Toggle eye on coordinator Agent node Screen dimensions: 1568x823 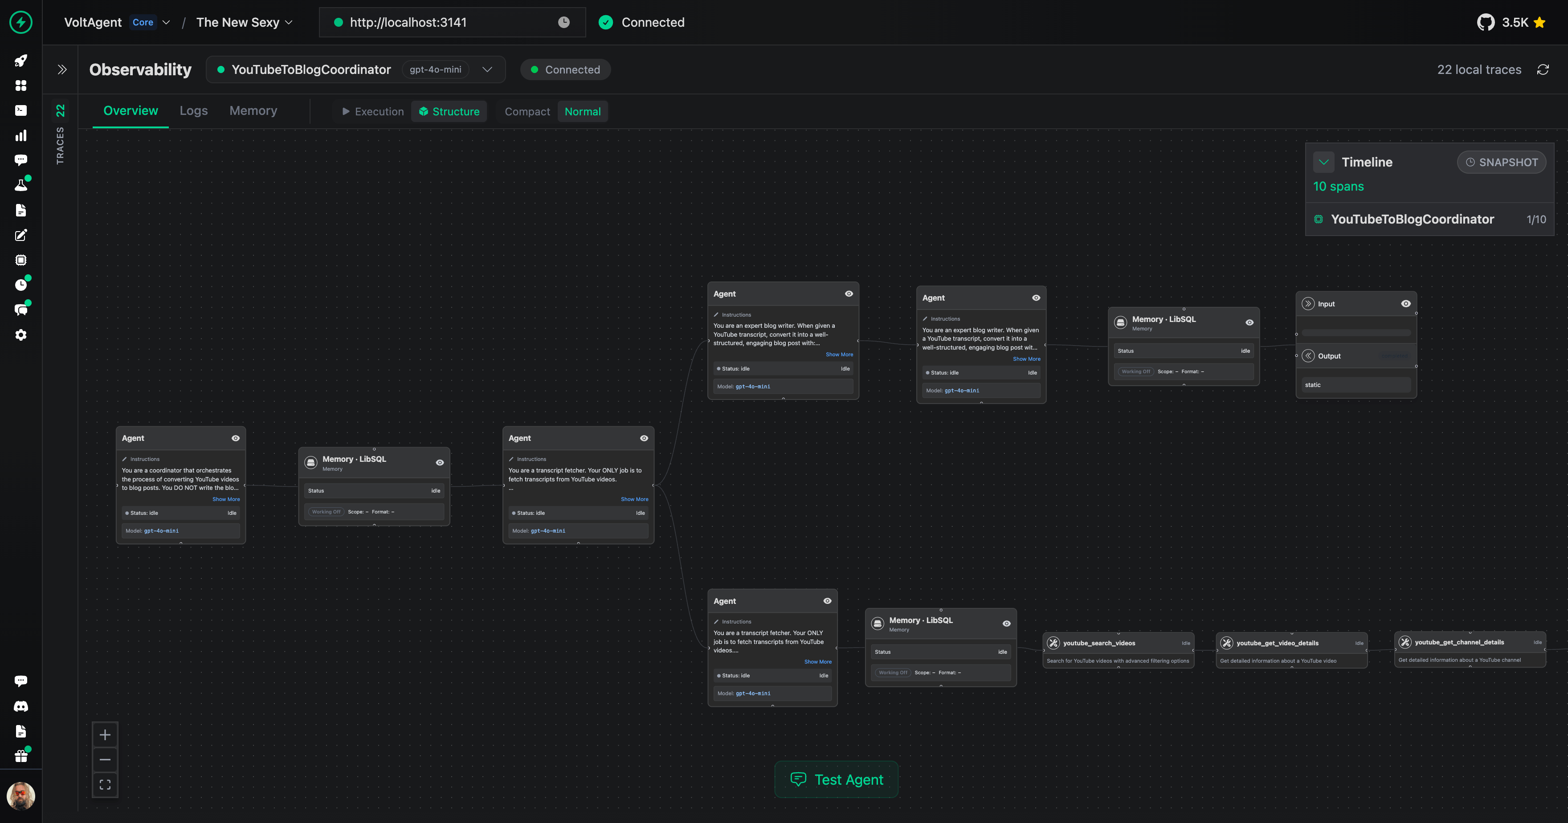(236, 438)
